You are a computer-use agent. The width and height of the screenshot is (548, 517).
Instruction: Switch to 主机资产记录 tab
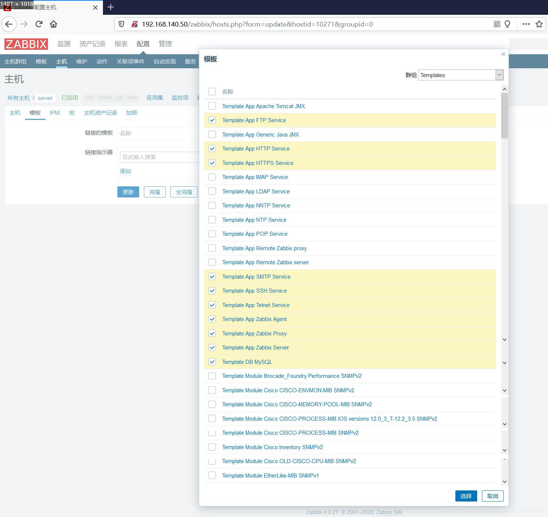point(100,113)
